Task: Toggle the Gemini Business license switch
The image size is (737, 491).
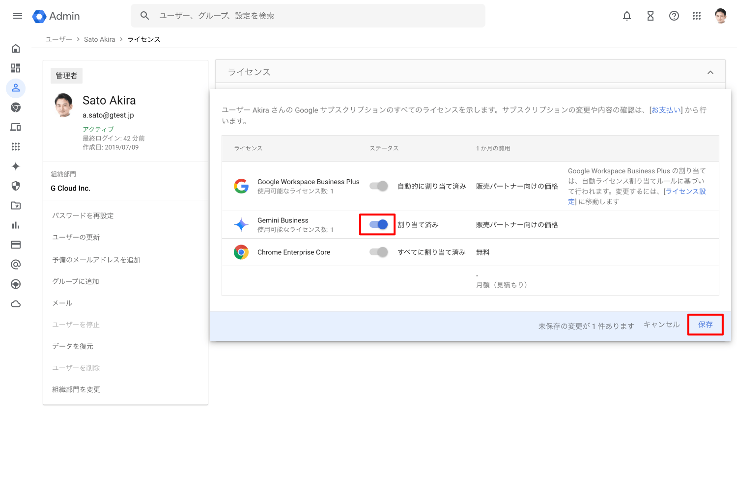Action: click(x=379, y=224)
